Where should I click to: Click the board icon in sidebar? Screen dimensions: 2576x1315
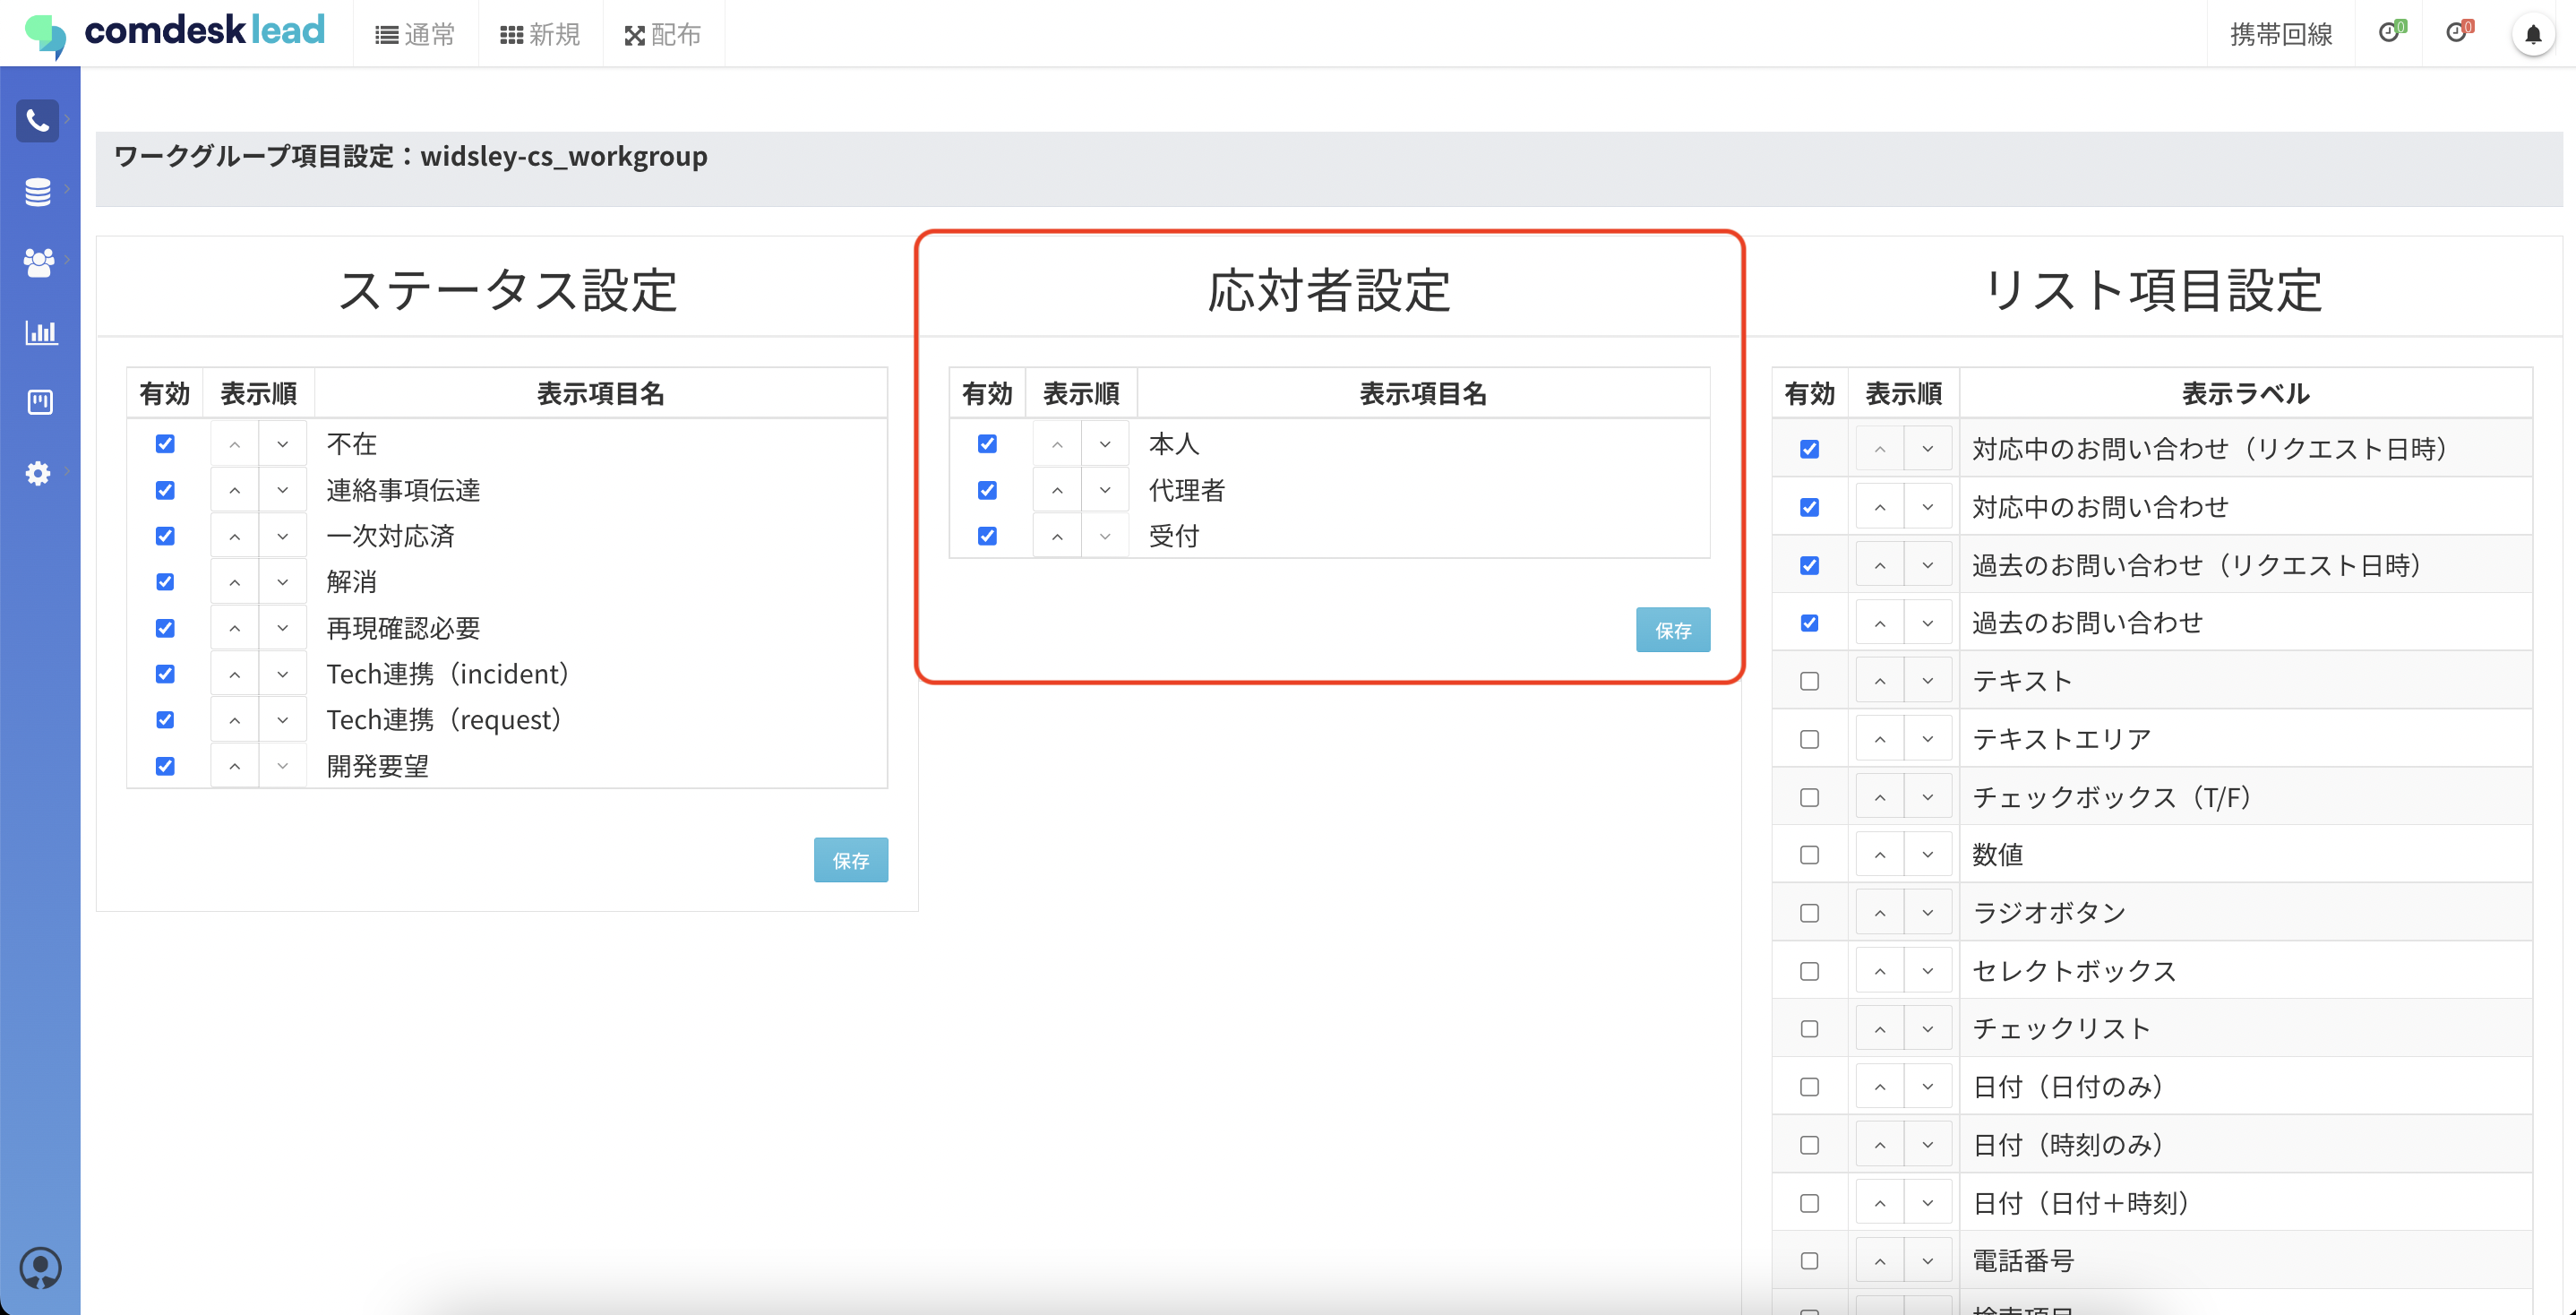click(x=40, y=402)
